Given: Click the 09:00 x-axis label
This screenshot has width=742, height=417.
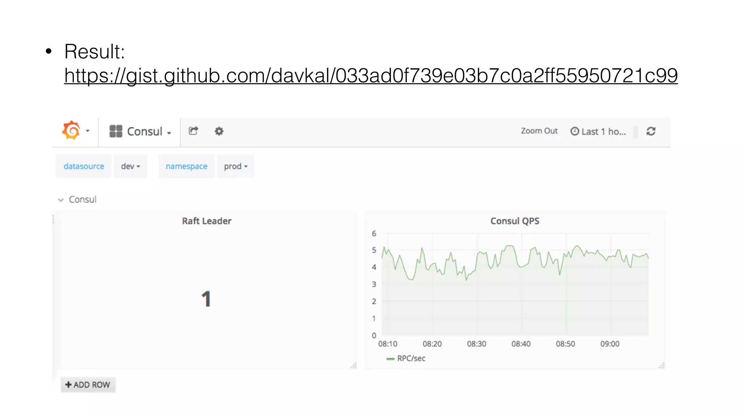Looking at the screenshot, I should [x=610, y=344].
